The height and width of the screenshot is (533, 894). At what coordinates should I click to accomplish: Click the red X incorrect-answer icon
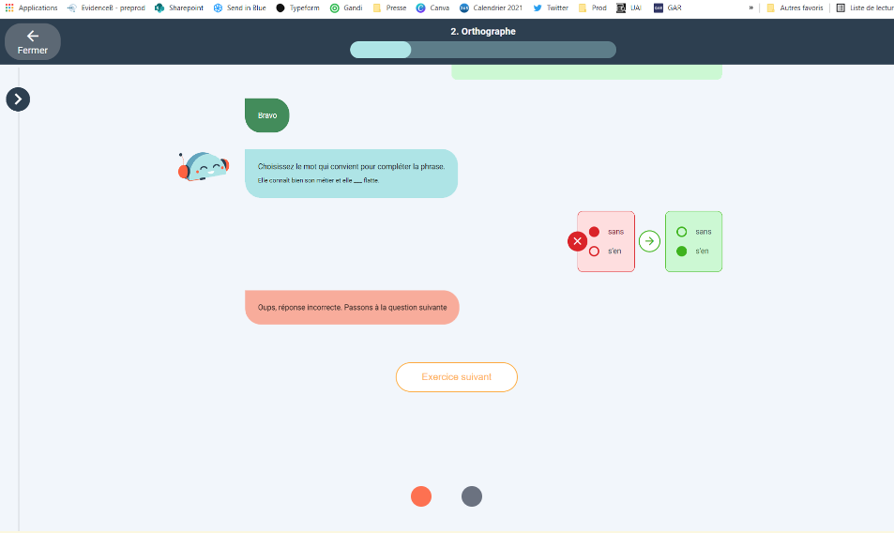coord(577,241)
